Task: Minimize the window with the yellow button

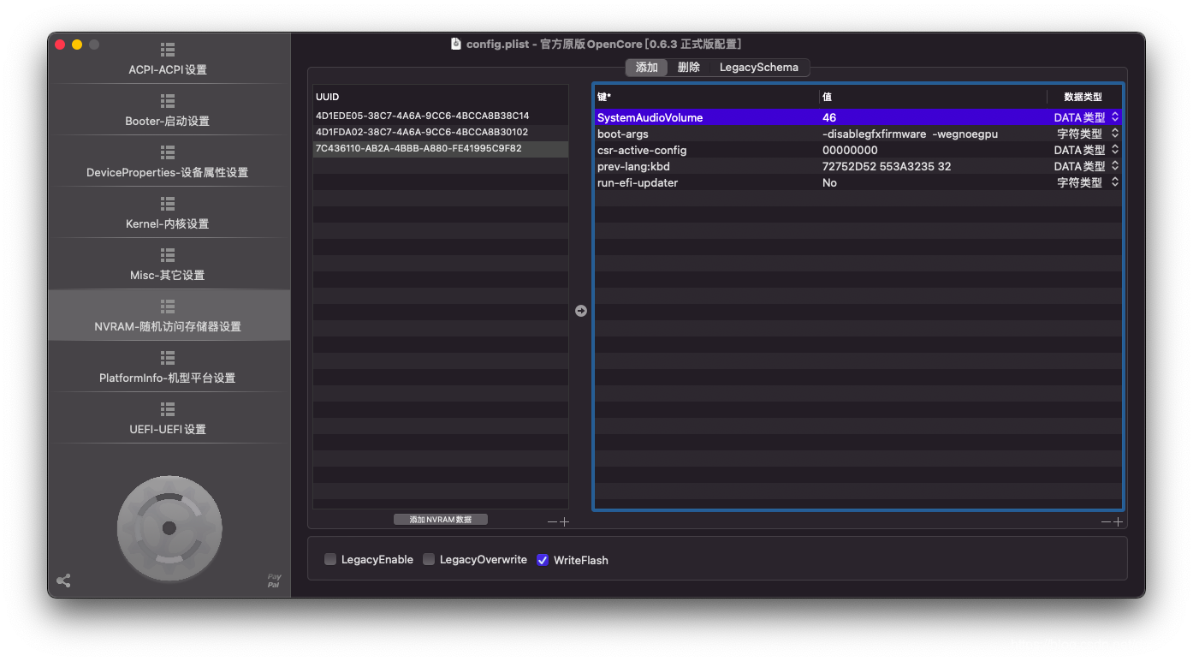Action: click(77, 45)
